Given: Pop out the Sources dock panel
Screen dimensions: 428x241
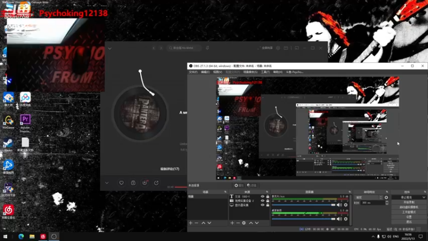Looking at the screenshot, I should point(267,192).
